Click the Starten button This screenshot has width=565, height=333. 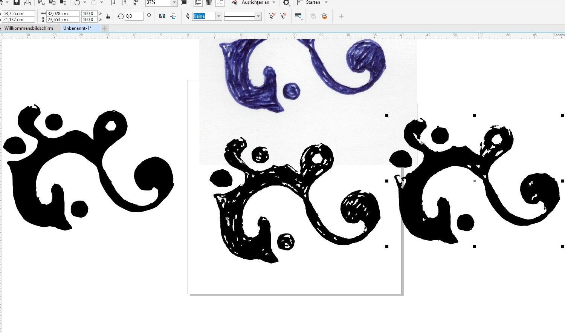click(x=313, y=3)
